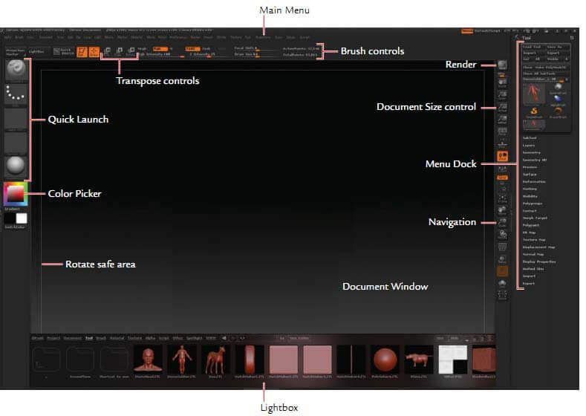Click Make PolyMesh3D button
Image resolution: width=586 pixels, height=416 pixels.
551,68
